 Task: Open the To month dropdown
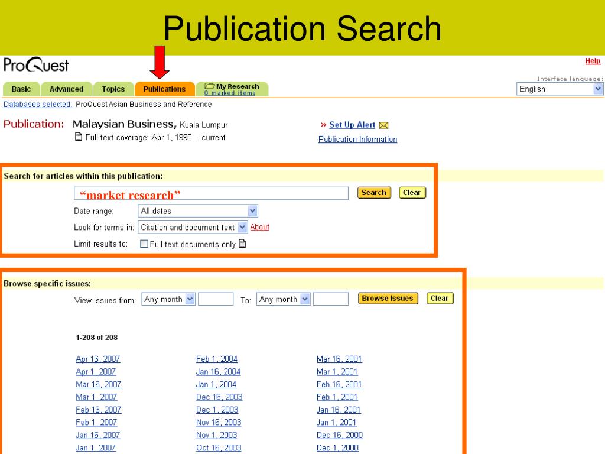(x=283, y=299)
